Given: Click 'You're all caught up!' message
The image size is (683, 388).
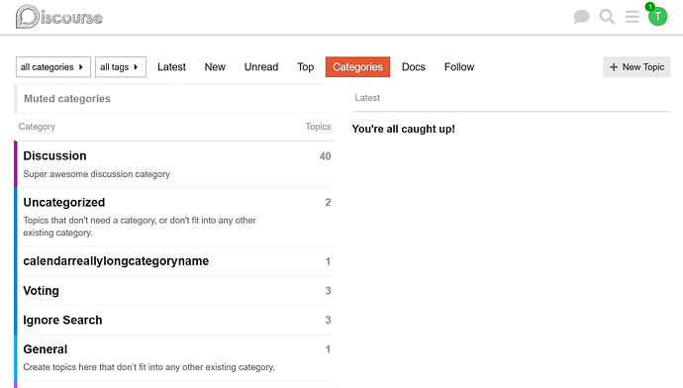Looking at the screenshot, I should point(403,129).
